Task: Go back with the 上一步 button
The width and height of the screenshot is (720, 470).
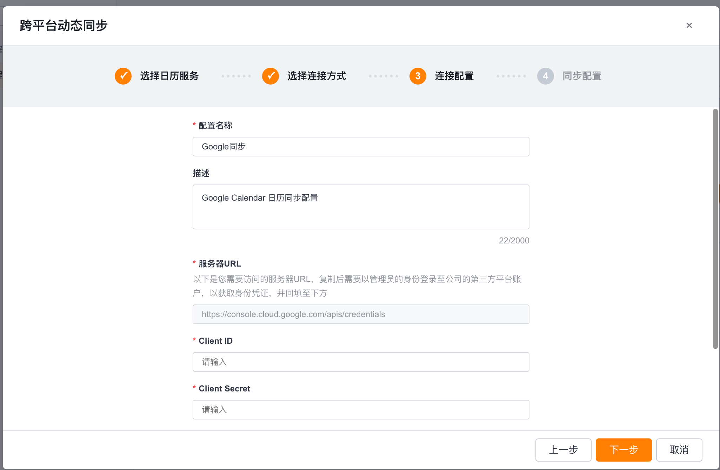Action: pyautogui.click(x=564, y=450)
